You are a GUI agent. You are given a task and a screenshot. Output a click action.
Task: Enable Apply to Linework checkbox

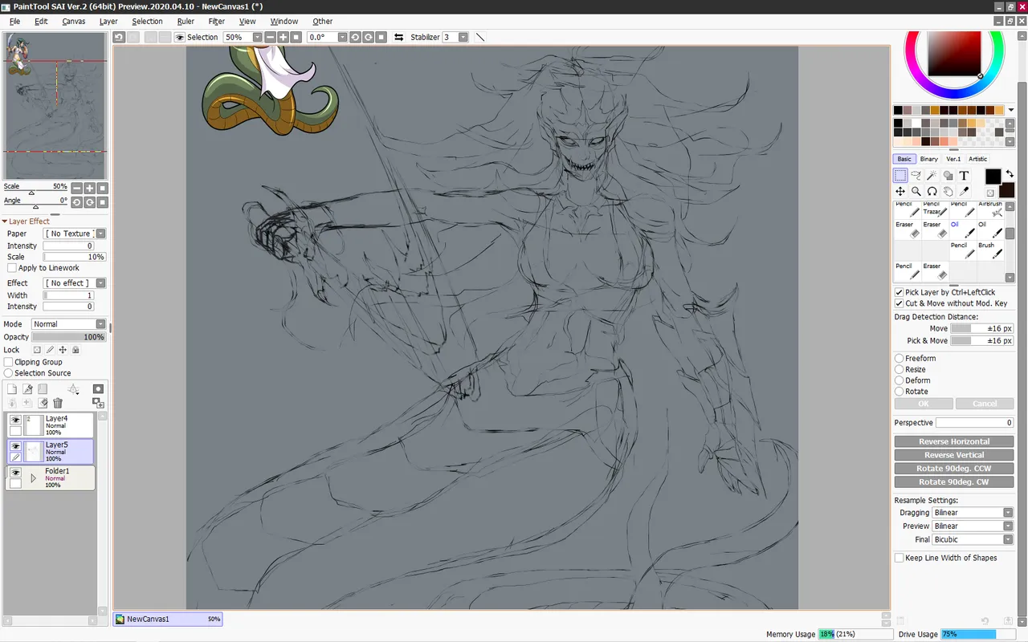click(12, 268)
